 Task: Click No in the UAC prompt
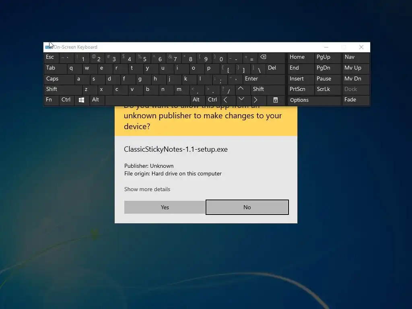click(x=247, y=207)
